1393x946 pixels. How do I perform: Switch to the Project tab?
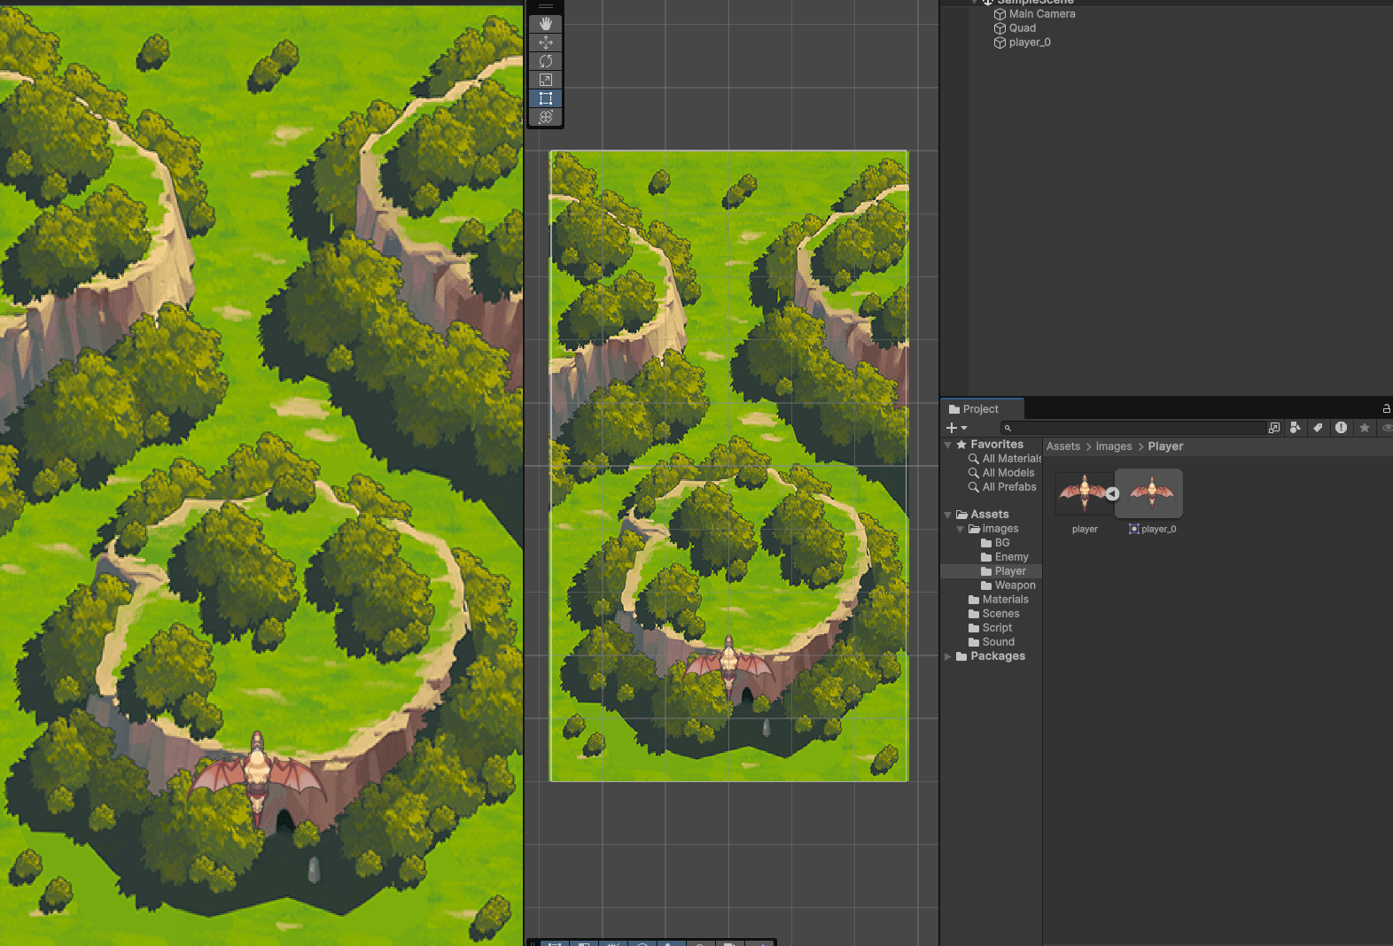[982, 408]
